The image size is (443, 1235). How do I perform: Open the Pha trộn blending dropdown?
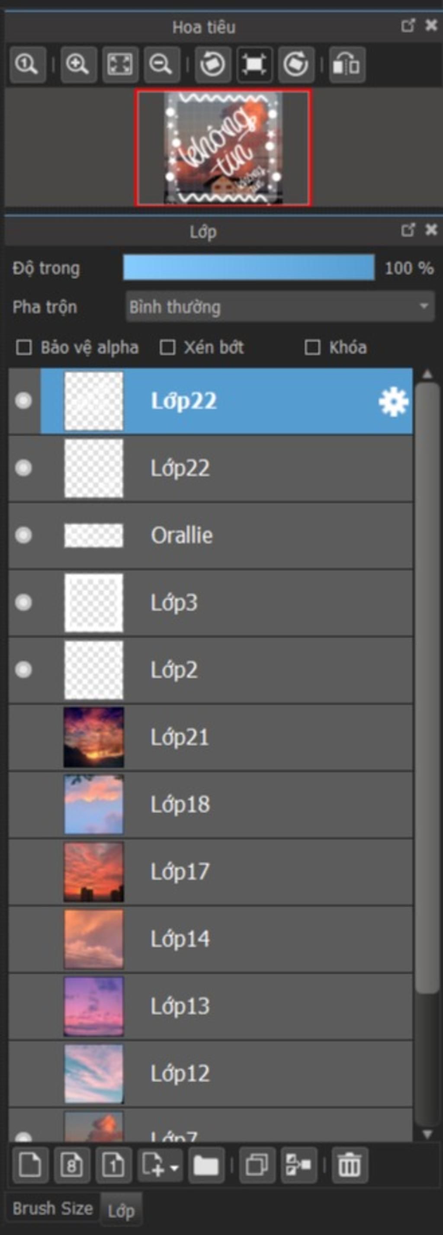[x=280, y=307]
